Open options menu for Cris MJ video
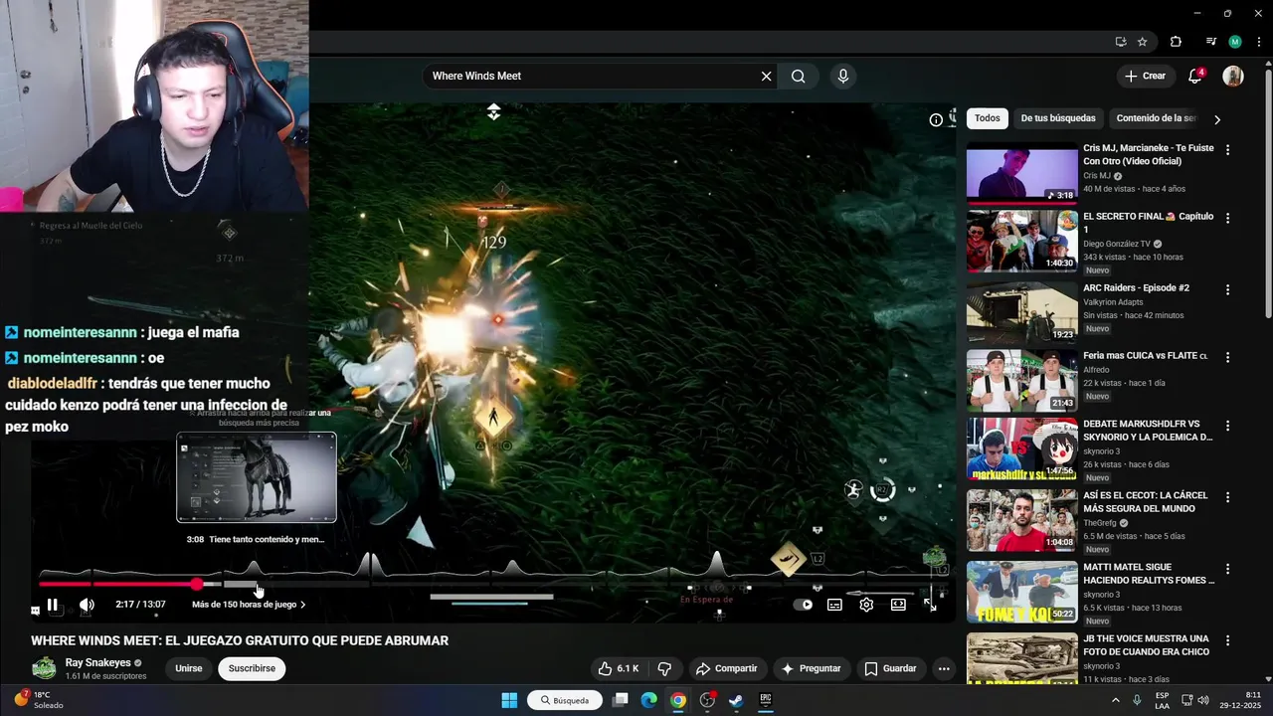 coord(1227,150)
